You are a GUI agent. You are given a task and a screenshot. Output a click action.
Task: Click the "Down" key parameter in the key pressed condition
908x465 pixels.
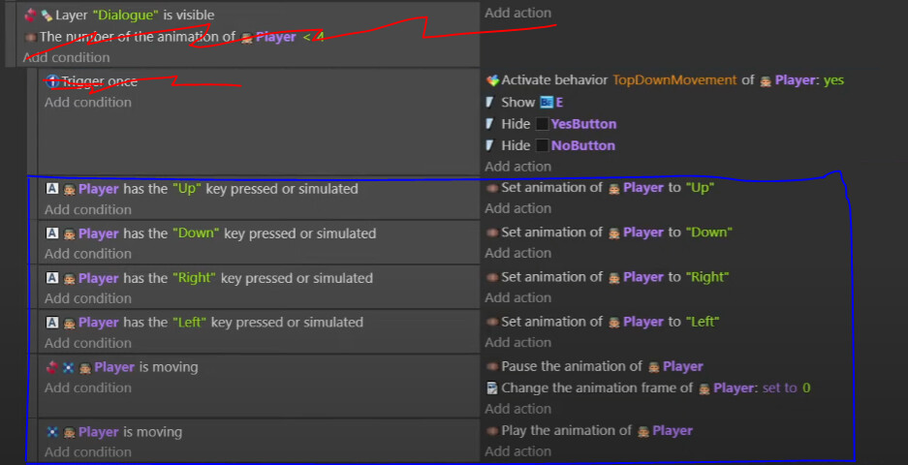coord(197,233)
